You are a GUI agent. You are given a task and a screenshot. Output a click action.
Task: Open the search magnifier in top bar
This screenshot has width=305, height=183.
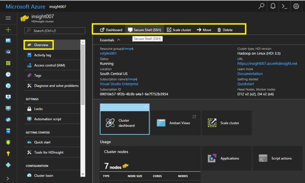pyautogui.click(x=261, y=6)
